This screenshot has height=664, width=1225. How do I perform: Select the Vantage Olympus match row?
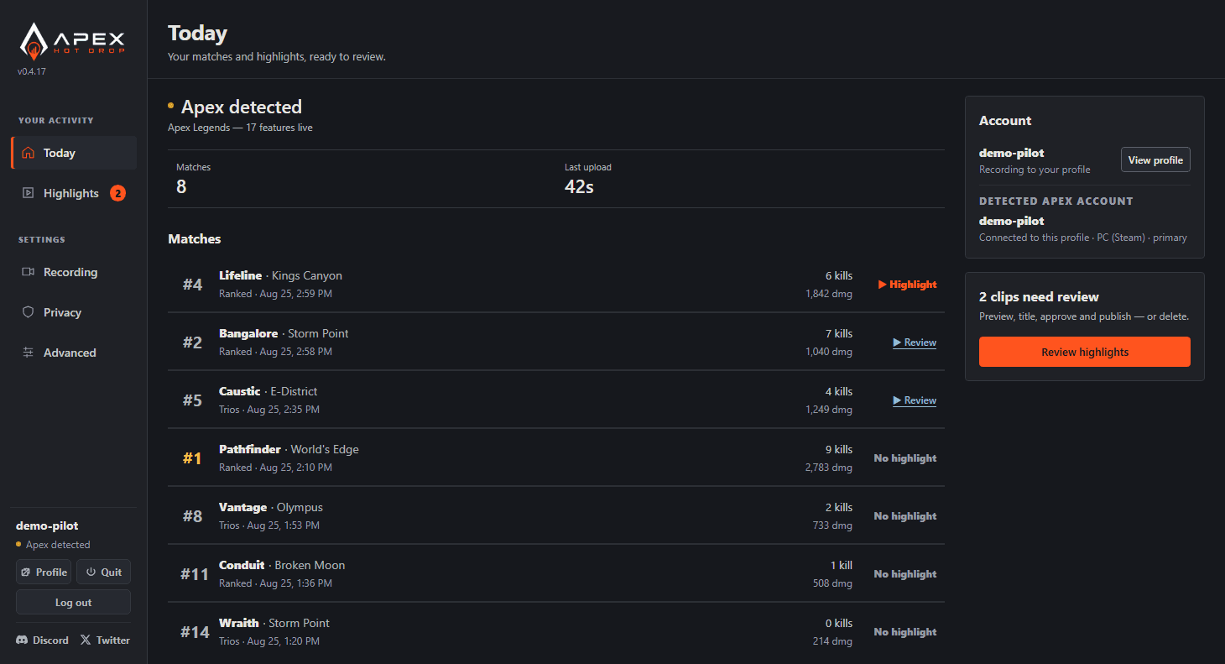[x=556, y=515]
